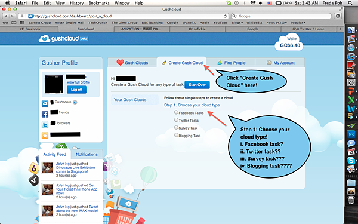Open the new IMAX movie tweet feed link
This screenshot has height=224, width=358.
coord(77,208)
